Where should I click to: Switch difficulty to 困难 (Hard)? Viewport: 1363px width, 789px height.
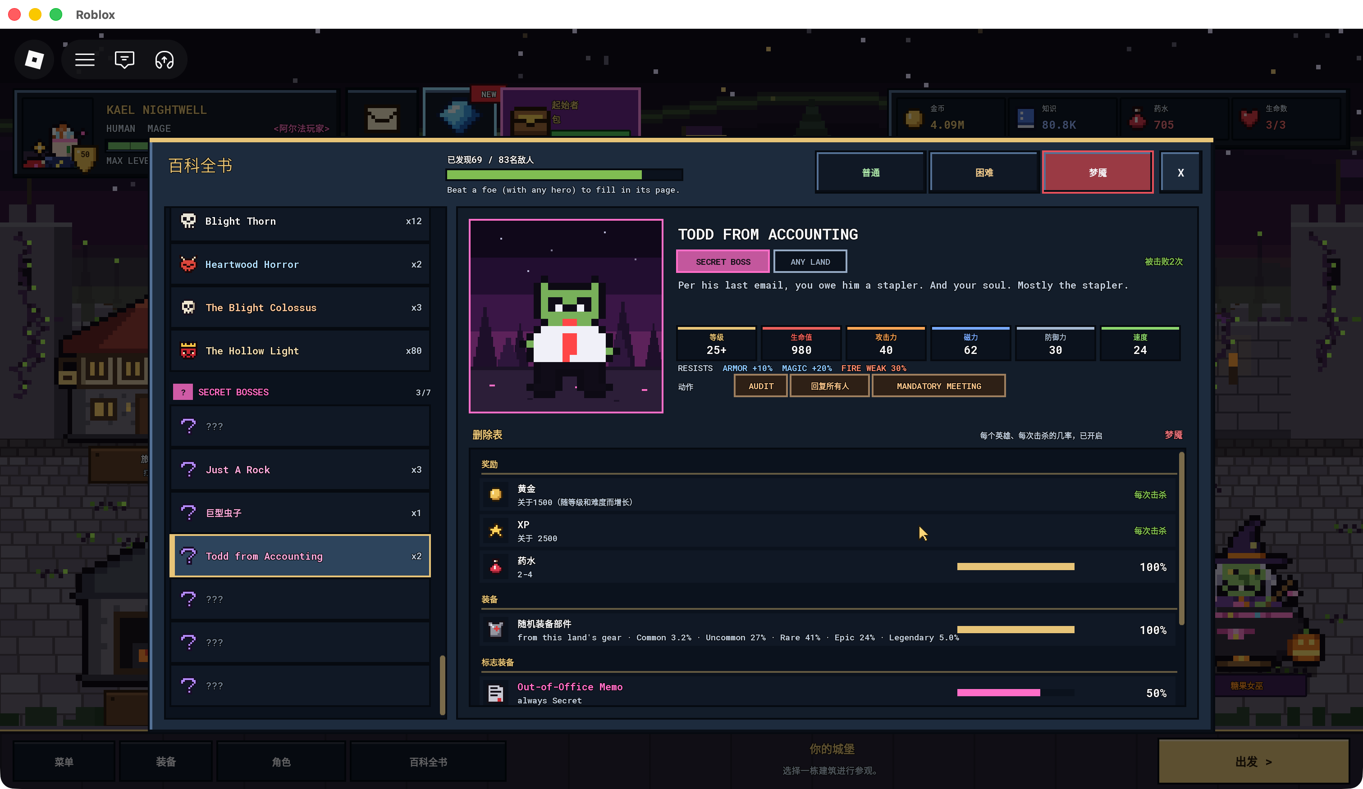coord(984,172)
